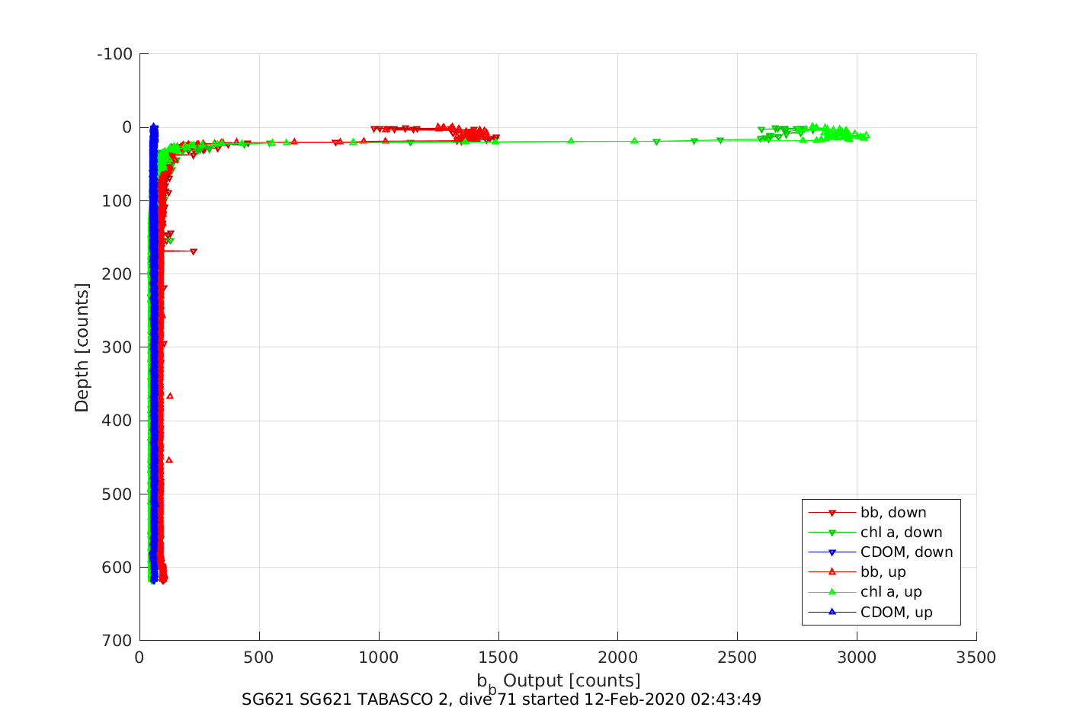Click x-axis tick label 3500
The width and height of the screenshot is (1080, 720).
coord(977,658)
